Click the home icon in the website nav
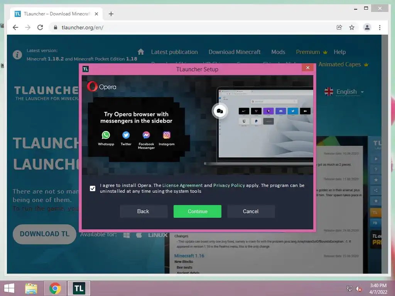The height and width of the screenshot is (296, 395). 141,52
